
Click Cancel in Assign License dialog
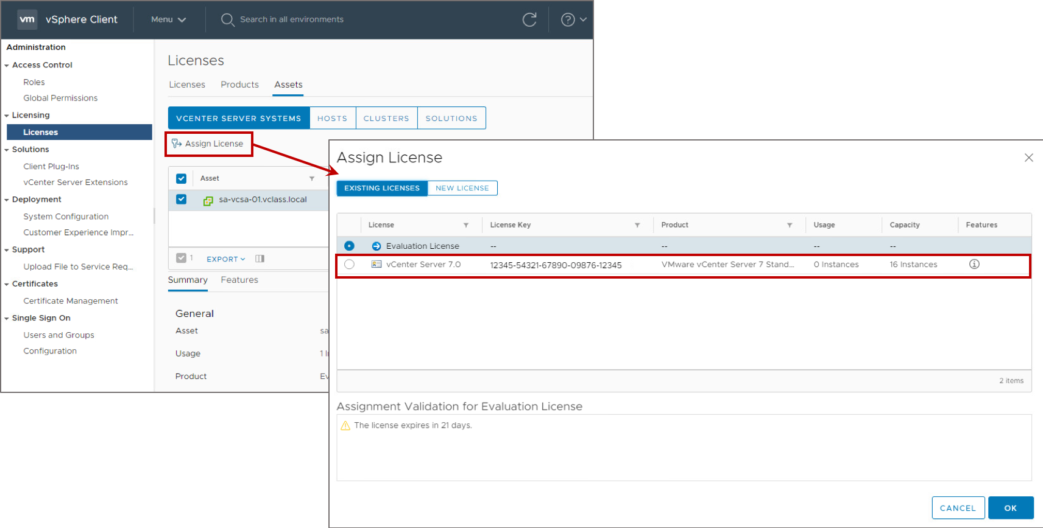click(958, 508)
